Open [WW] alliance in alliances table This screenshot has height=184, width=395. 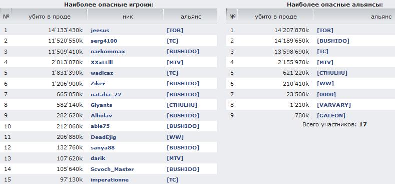(x=325, y=84)
